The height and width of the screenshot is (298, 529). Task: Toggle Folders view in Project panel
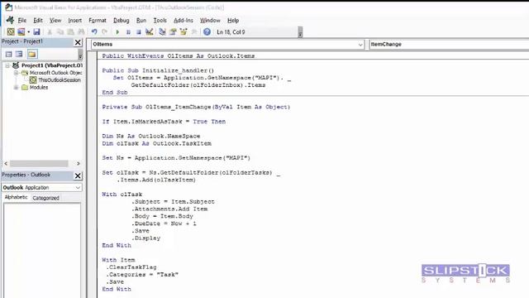(x=32, y=54)
